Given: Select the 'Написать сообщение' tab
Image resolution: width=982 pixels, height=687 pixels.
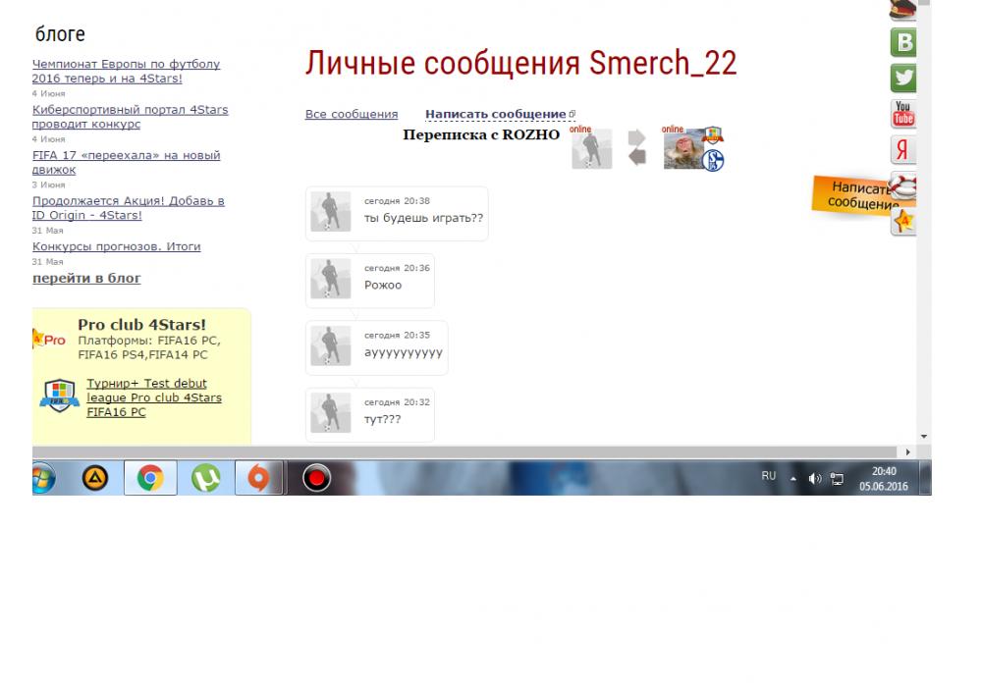Looking at the screenshot, I should coord(496,115).
